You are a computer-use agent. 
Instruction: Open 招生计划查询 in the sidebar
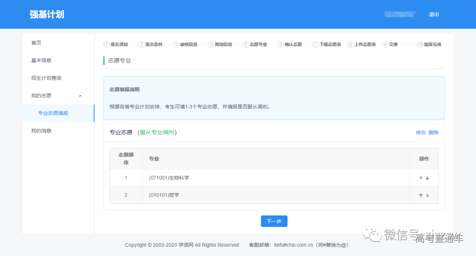[x=46, y=78]
